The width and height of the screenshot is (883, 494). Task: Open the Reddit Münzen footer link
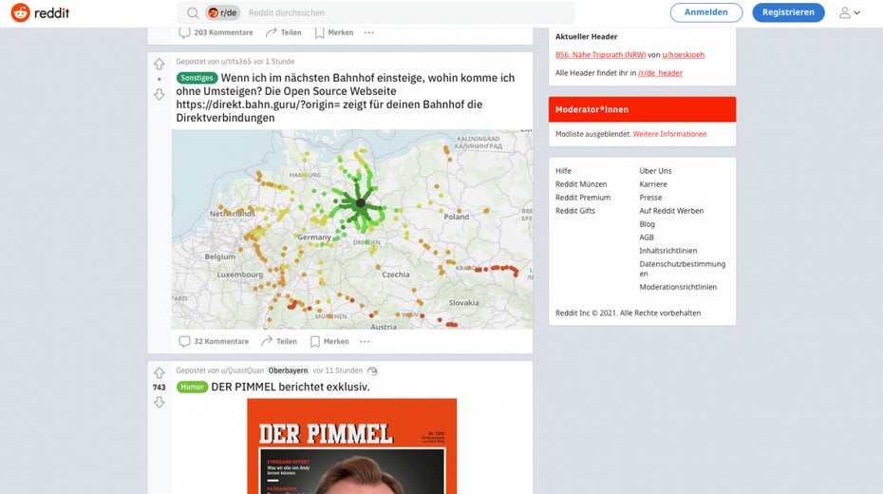point(581,184)
